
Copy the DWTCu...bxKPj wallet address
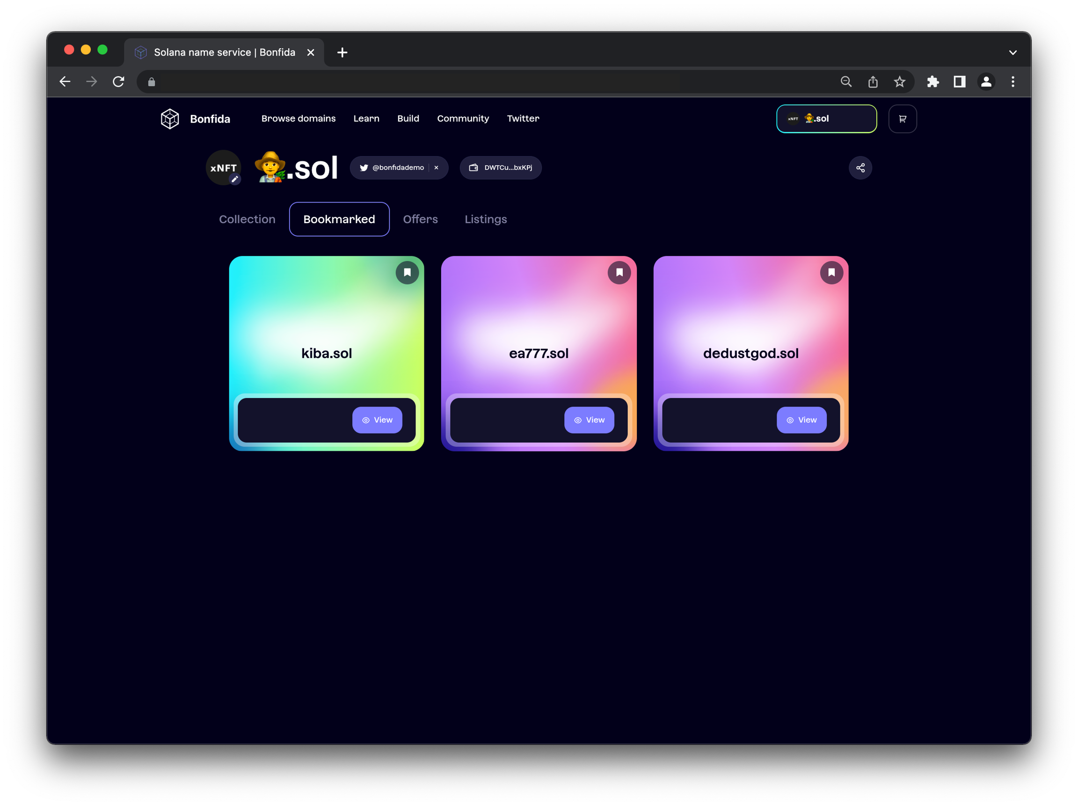(501, 167)
